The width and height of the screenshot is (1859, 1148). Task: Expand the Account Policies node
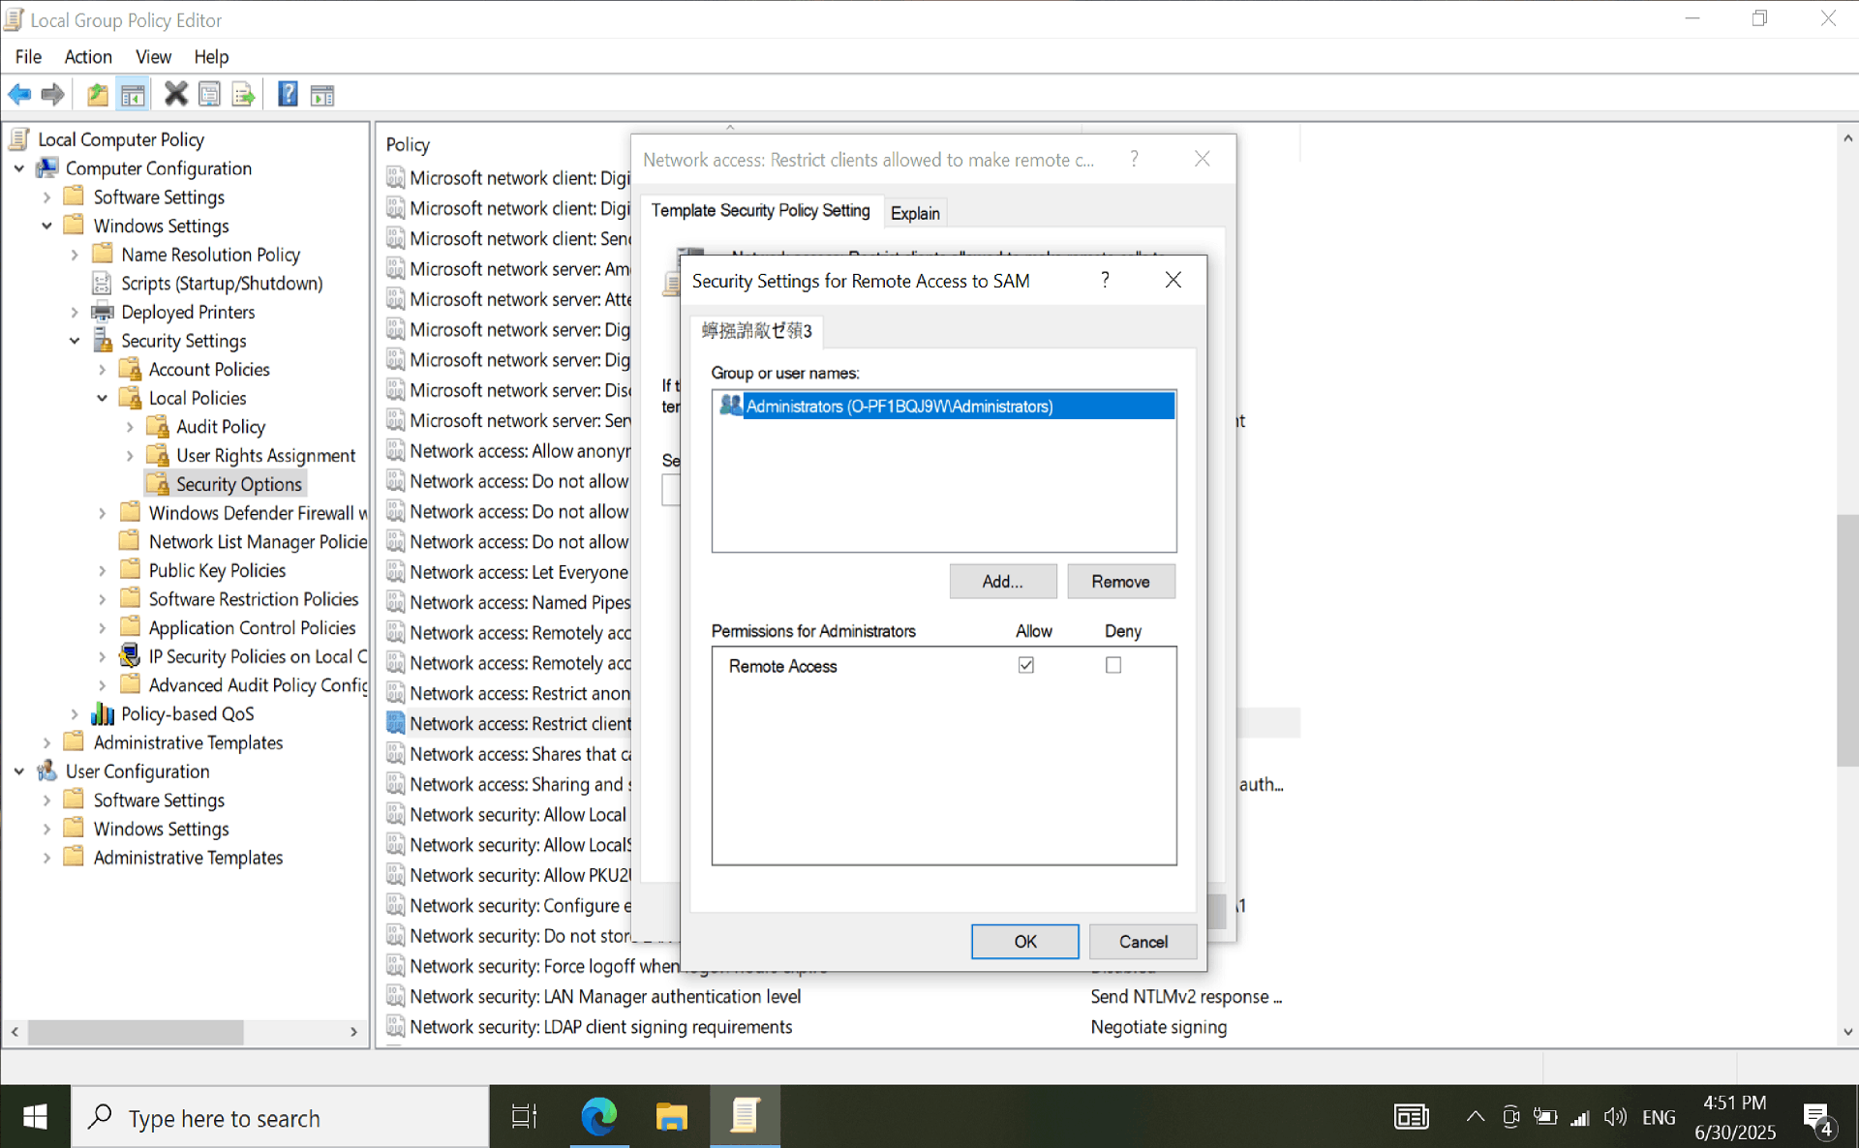(102, 370)
